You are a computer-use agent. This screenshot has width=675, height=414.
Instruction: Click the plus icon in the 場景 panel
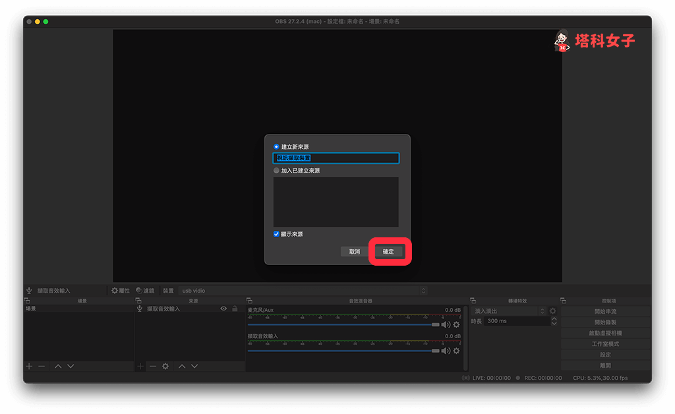[29, 366]
